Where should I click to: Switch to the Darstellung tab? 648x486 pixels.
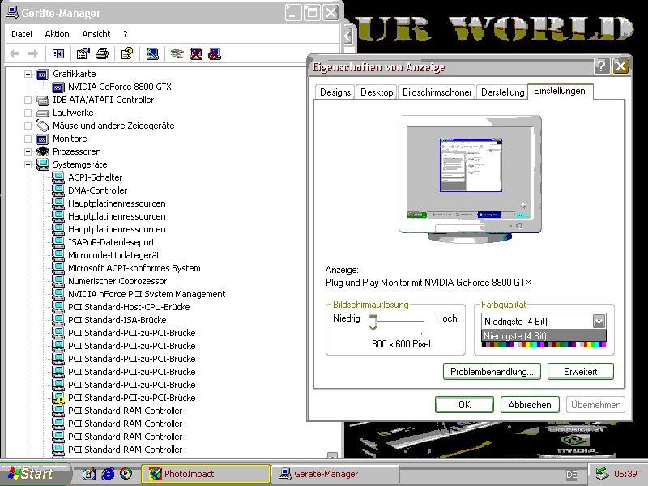[502, 92]
